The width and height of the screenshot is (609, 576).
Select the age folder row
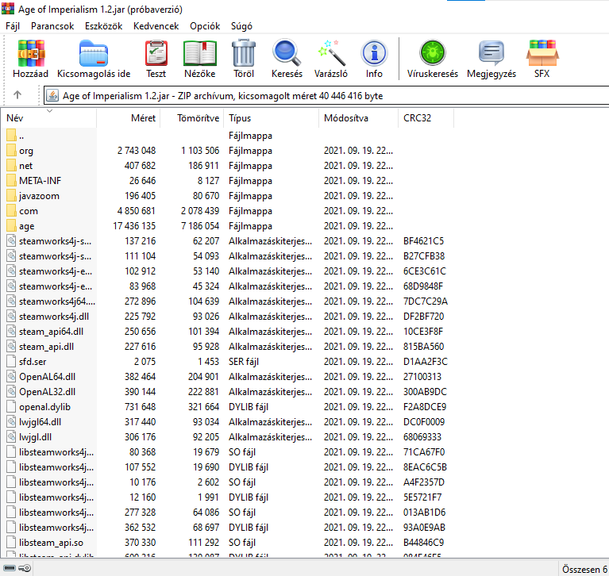click(x=227, y=226)
